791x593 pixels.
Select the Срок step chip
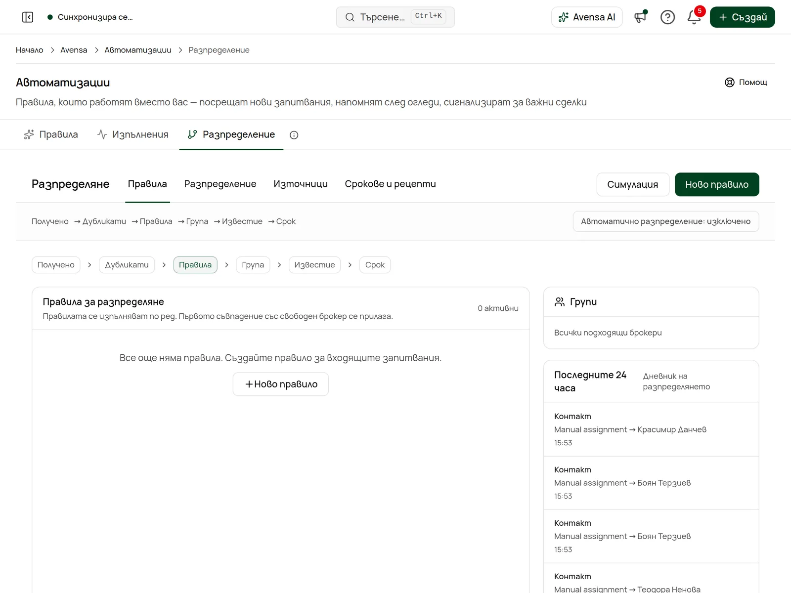[375, 265]
